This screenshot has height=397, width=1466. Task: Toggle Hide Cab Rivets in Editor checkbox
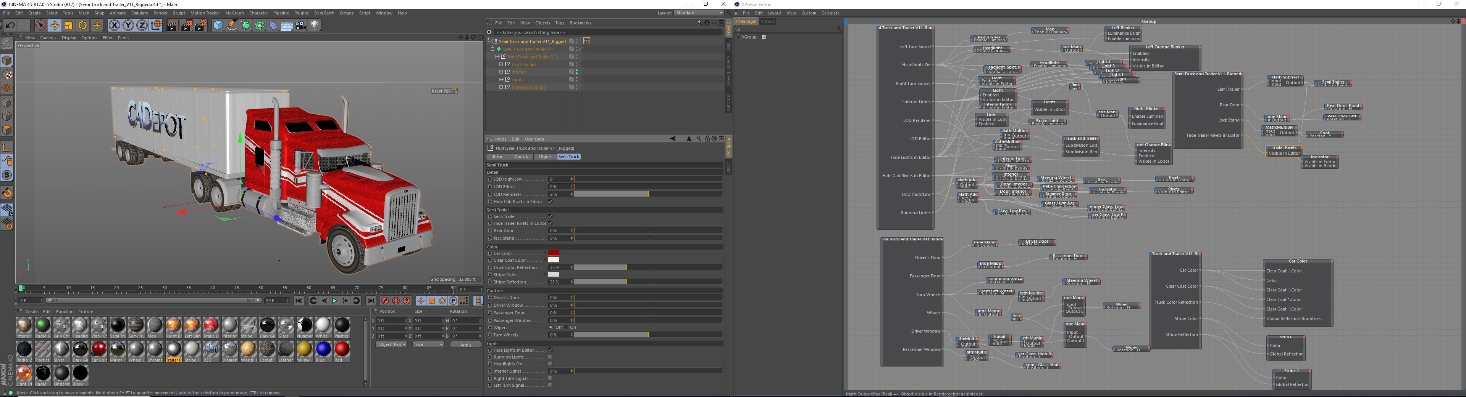pyautogui.click(x=550, y=202)
